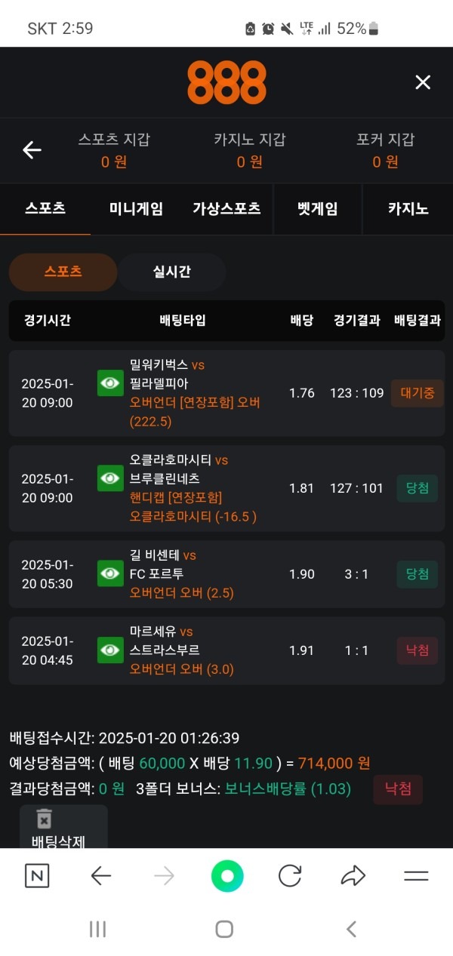Screen dimensions: 453x956
Task: Open the Naver app shortcut icon
Action: (x=37, y=875)
